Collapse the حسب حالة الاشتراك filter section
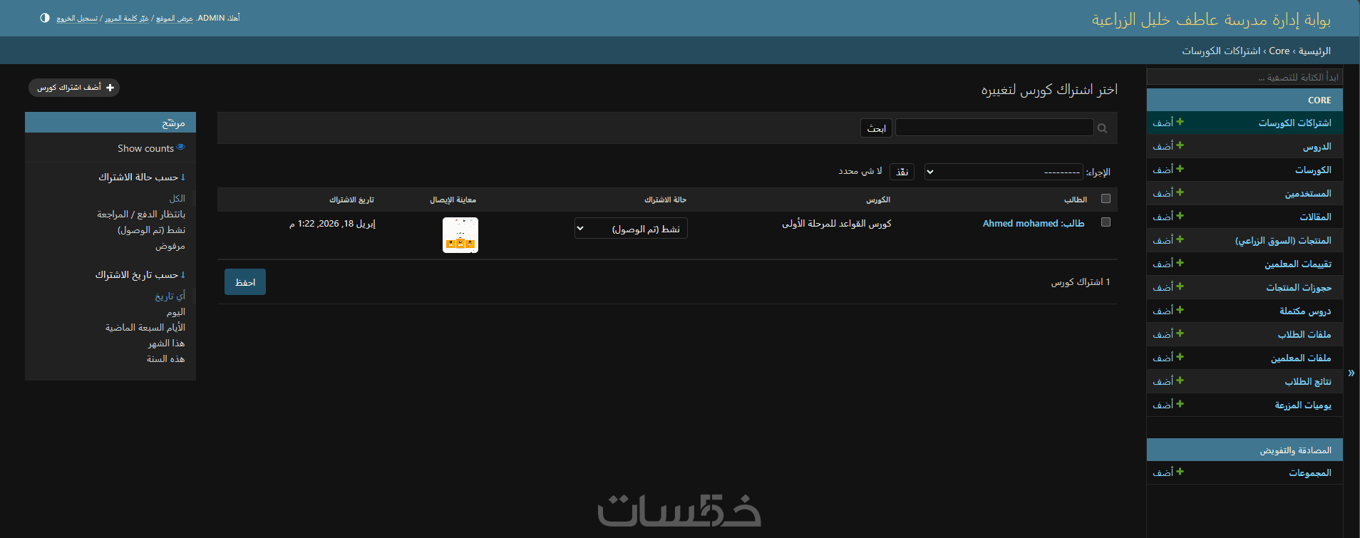 (141, 177)
